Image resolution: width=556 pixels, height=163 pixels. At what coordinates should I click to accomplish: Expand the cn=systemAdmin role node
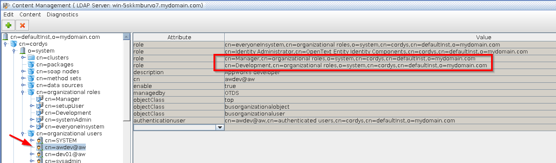click(x=32, y=120)
